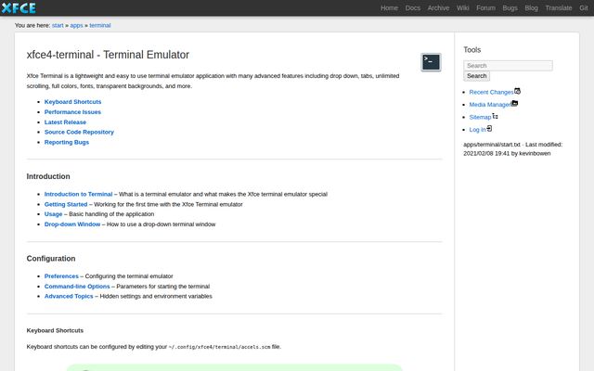Click the Search button
The image size is (594, 371).
pos(476,76)
